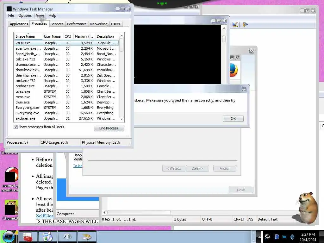Select the Bonzi_North process row

click(66, 54)
